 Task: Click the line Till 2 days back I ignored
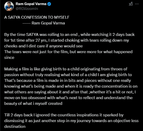click(x=64, y=115)
